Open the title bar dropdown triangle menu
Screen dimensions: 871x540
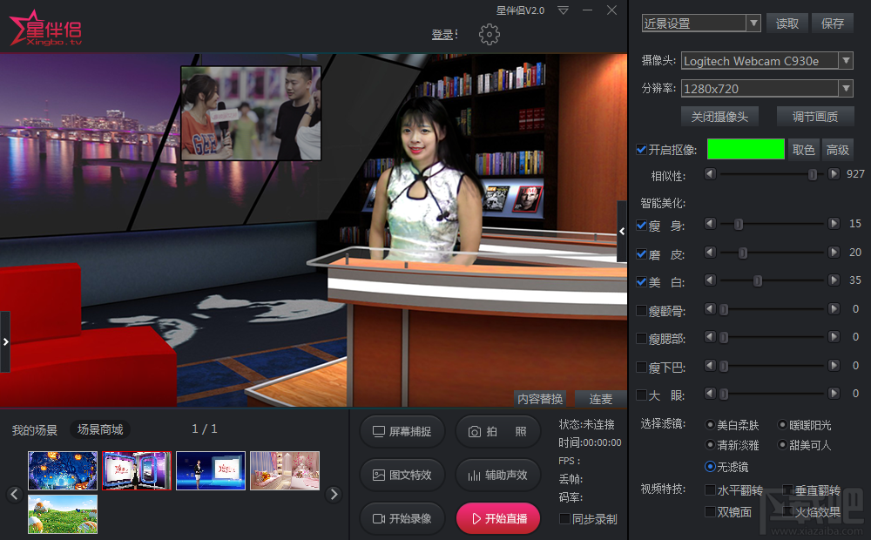[563, 10]
